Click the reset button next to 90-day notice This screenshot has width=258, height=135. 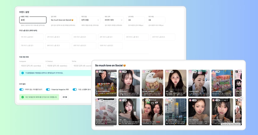pyautogui.click(x=65, y=97)
